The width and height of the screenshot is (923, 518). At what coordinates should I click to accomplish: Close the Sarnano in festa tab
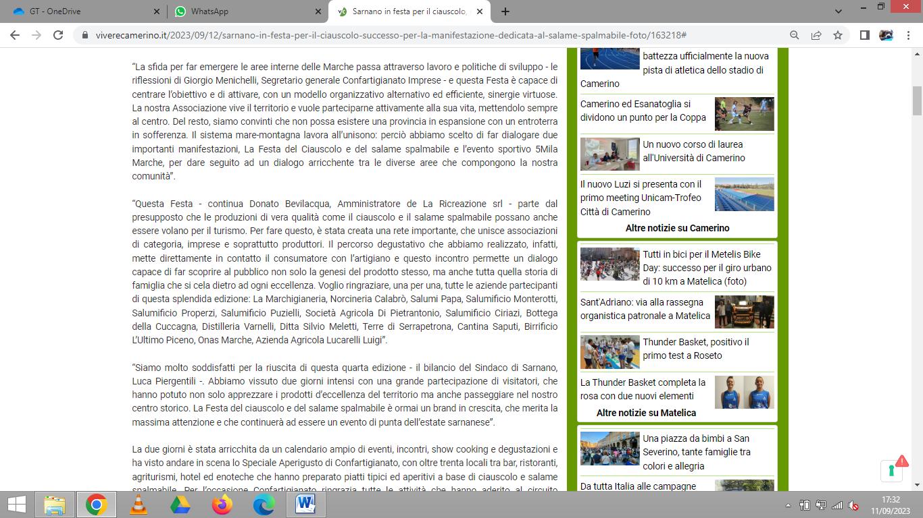(x=480, y=11)
